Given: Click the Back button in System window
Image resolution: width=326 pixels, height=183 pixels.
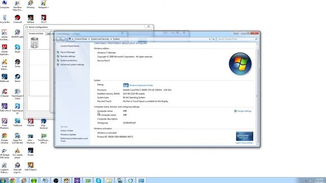Looking at the screenshot, I should 58,39.
